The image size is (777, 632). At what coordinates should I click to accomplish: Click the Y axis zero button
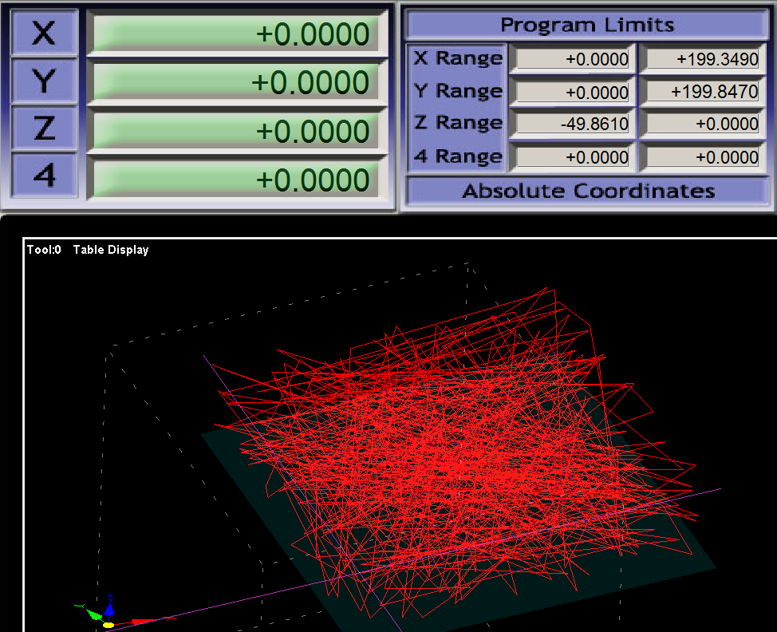(44, 80)
